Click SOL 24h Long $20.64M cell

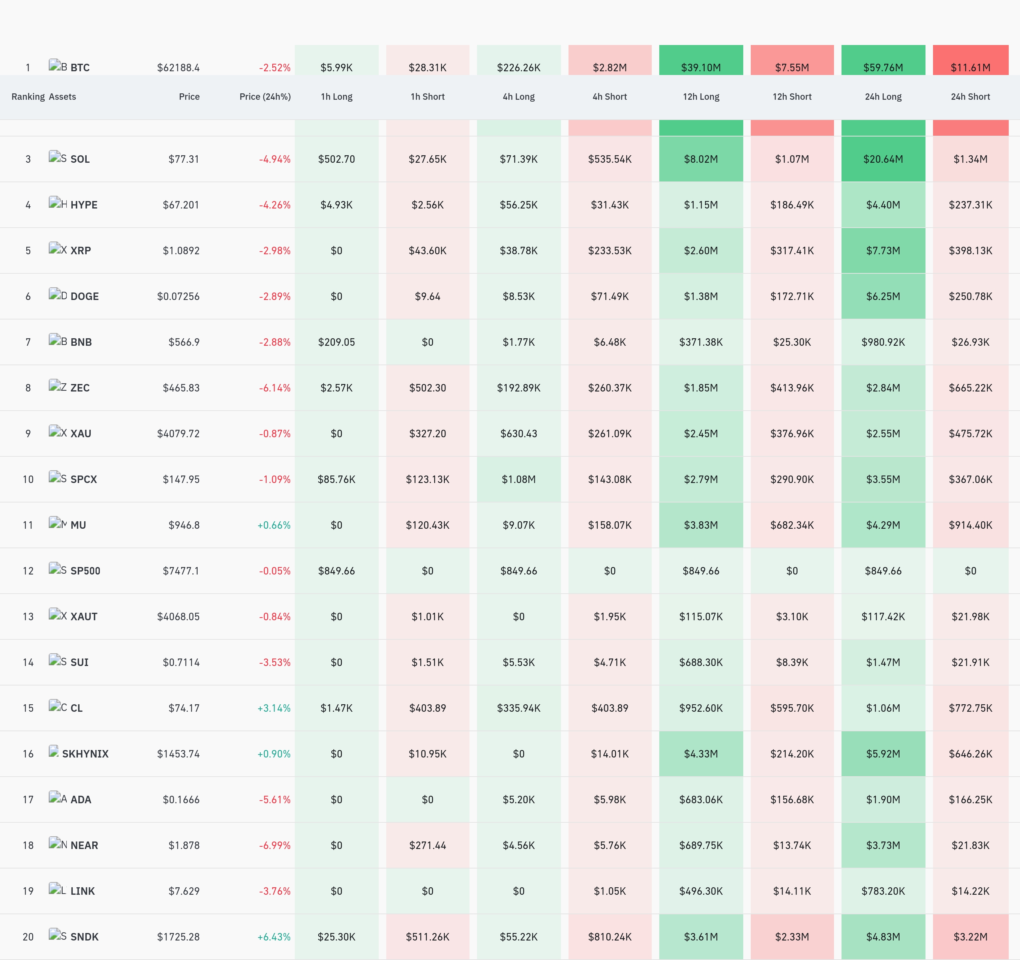(x=883, y=159)
